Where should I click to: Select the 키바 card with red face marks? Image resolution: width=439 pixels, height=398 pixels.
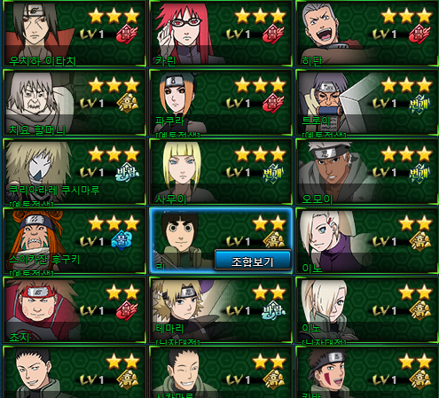(x=367, y=372)
